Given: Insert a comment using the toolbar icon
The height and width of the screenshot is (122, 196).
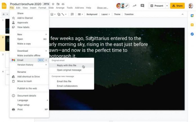Looking at the screenshot, I should [x=72, y=14].
